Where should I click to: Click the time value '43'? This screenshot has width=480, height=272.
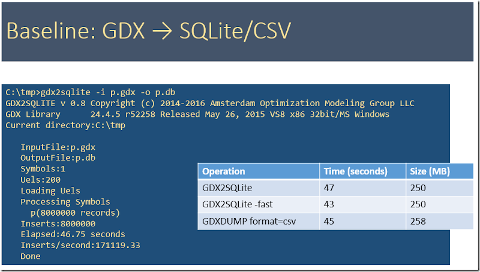pos(329,204)
